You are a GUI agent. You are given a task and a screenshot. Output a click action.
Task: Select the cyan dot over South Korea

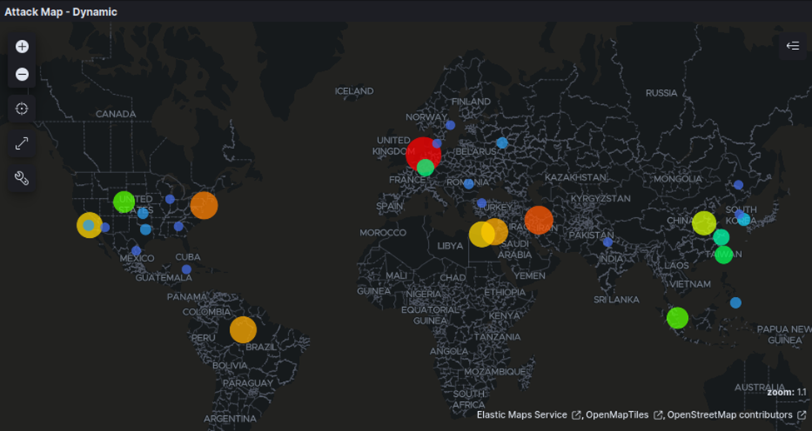(745, 220)
